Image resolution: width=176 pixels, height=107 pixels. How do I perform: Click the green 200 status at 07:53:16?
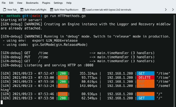coord(63,82)
